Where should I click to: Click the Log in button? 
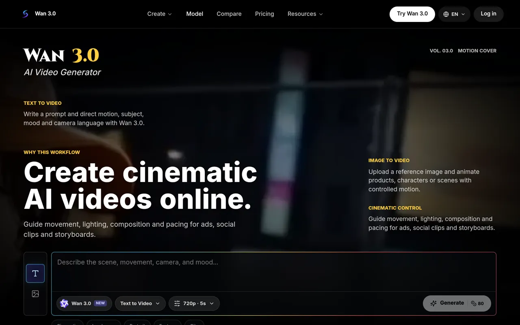[489, 14]
